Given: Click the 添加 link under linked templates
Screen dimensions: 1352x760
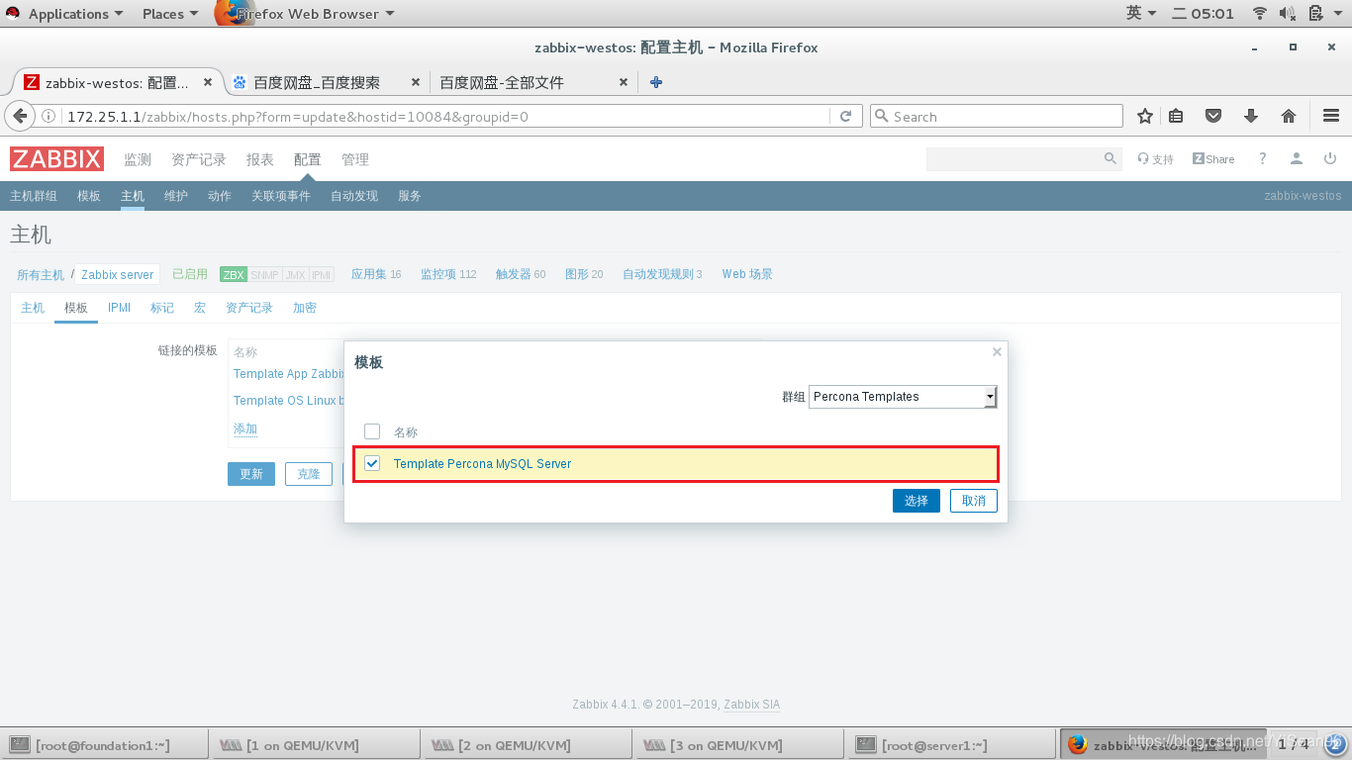Looking at the screenshot, I should pyautogui.click(x=245, y=428).
